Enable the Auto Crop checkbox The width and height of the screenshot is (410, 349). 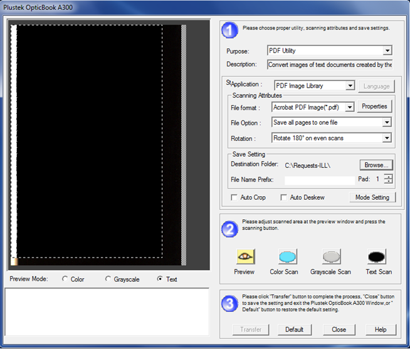pyautogui.click(x=234, y=197)
